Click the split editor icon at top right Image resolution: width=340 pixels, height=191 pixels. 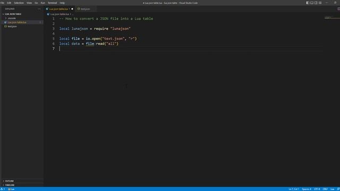[338, 9]
